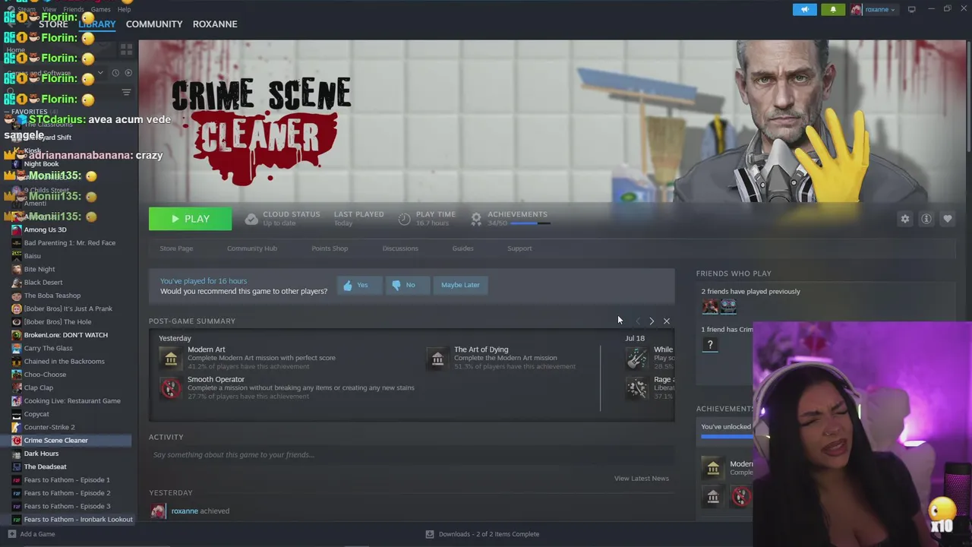Click Add a Game at bottom left
Screen dimensions: 972x547
[x=31, y=534]
